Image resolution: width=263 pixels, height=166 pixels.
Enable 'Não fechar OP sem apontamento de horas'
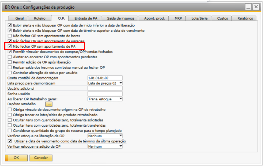click(x=10, y=36)
